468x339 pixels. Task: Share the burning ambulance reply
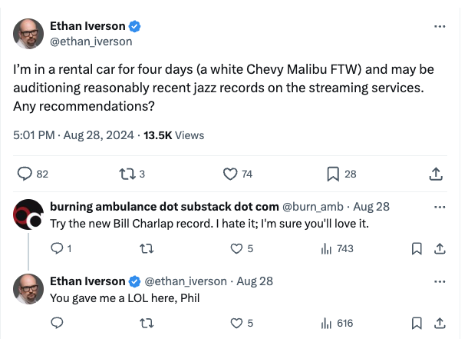click(440, 248)
